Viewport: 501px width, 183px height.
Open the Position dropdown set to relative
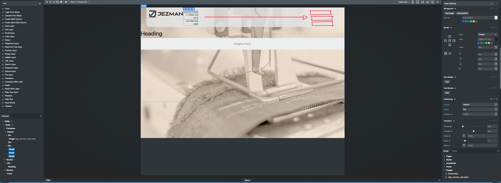480,105
